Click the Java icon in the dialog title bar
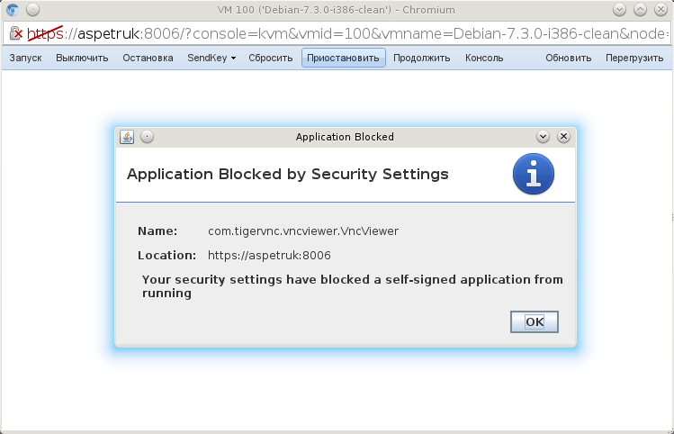 pyautogui.click(x=127, y=137)
